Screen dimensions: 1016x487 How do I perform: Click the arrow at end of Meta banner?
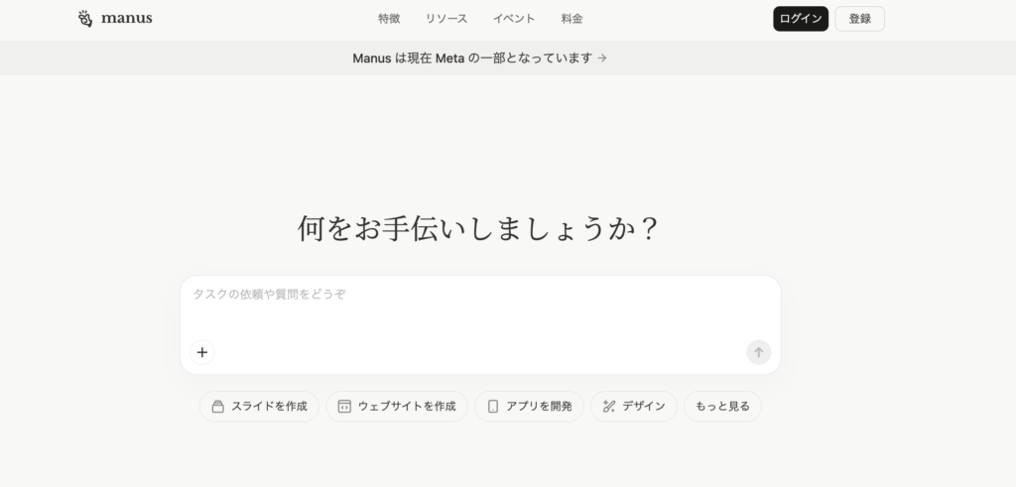[x=602, y=59]
